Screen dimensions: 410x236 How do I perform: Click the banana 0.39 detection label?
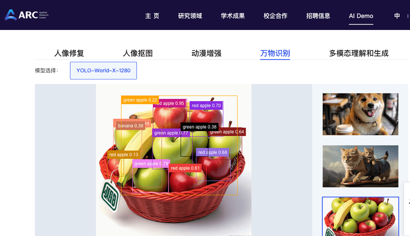[x=130, y=126]
